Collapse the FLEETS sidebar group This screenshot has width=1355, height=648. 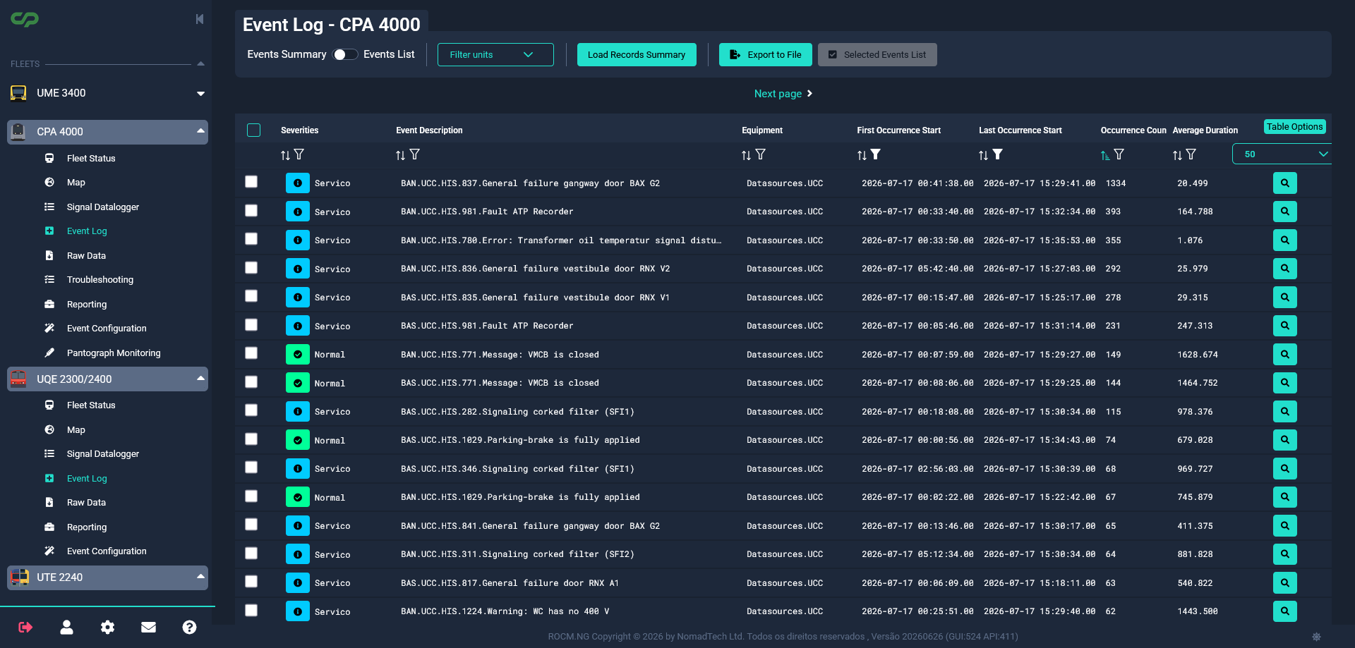(200, 64)
